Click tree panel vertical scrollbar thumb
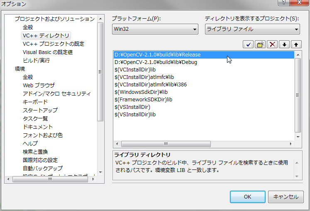Screen dimensions: 310x211 point(100,72)
